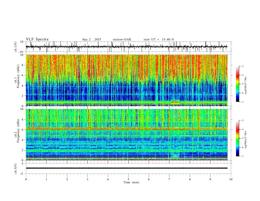Click the ch.2 spectrogram color scale bar

[x=237, y=138]
